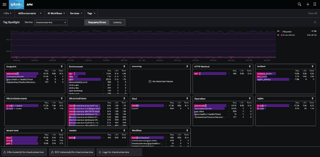Click the bookmark icon in the top bar
Screen dimensions: 320x157
315,4
